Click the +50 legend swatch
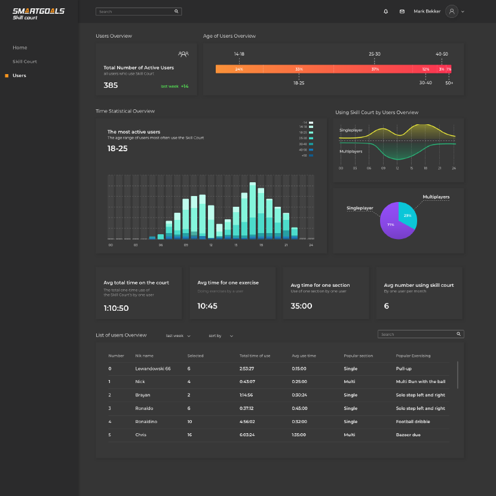 [311, 155]
